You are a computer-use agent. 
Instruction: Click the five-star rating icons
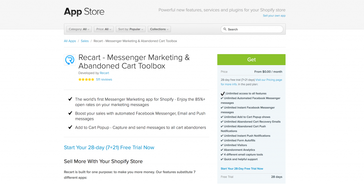[x=86, y=79]
